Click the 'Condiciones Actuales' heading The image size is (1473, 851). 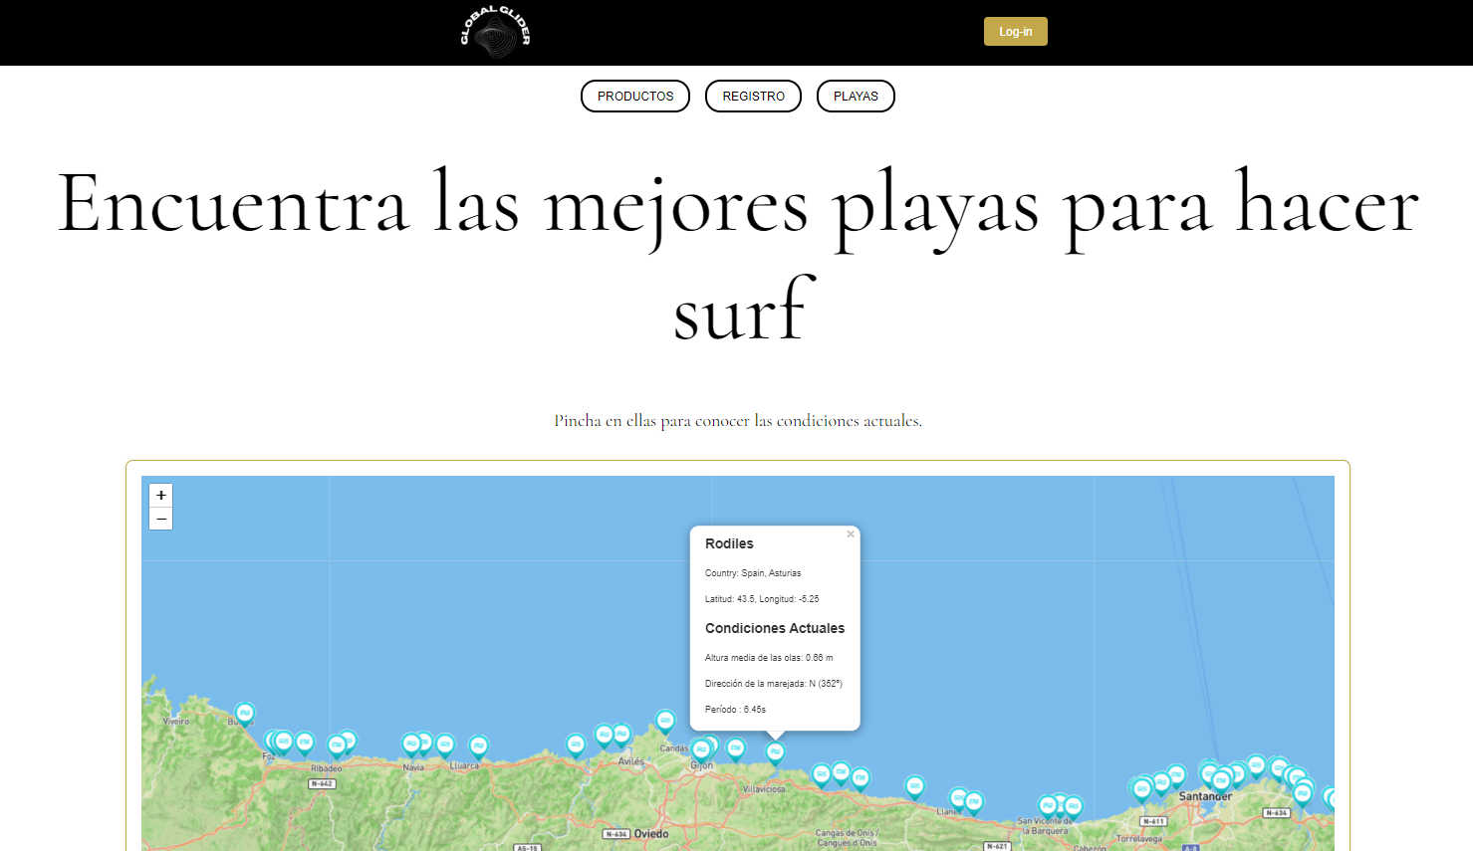pos(775,628)
